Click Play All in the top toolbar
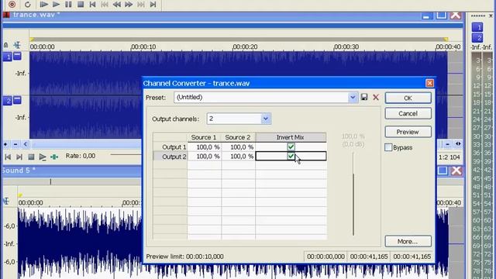 pyautogui.click(x=43, y=4)
